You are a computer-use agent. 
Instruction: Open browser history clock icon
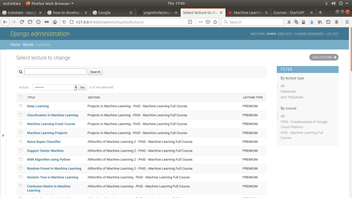coord(38,22)
